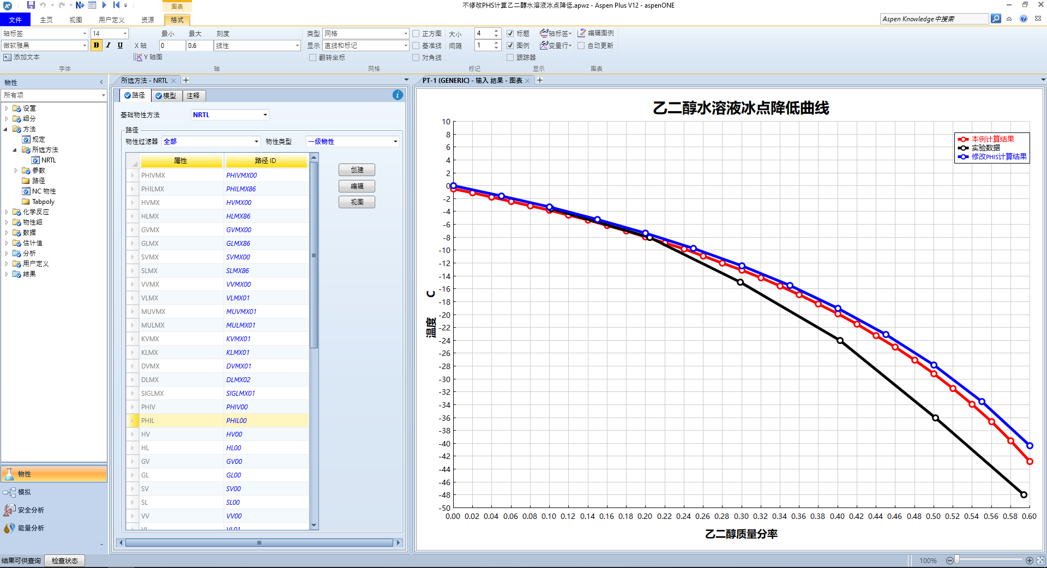Click the blue legend entry 修改PHIS计算结果

point(992,156)
